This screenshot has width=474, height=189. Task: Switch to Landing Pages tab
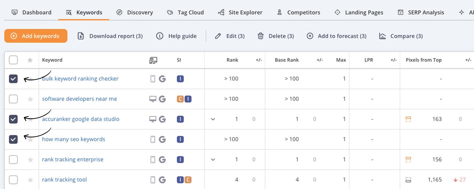pyautogui.click(x=359, y=12)
